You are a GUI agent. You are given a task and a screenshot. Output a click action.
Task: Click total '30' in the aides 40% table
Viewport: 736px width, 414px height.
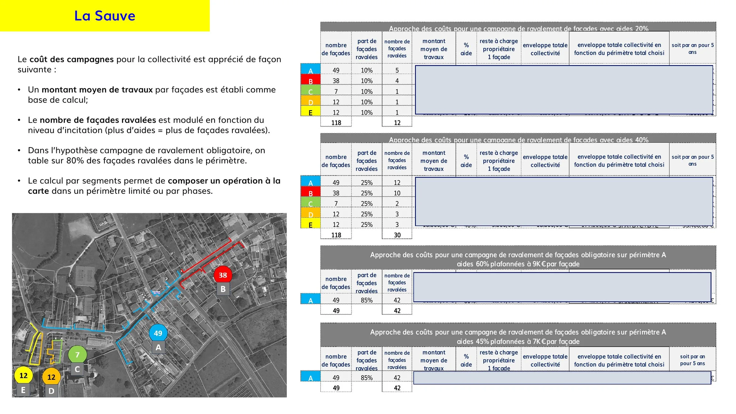tap(397, 235)
